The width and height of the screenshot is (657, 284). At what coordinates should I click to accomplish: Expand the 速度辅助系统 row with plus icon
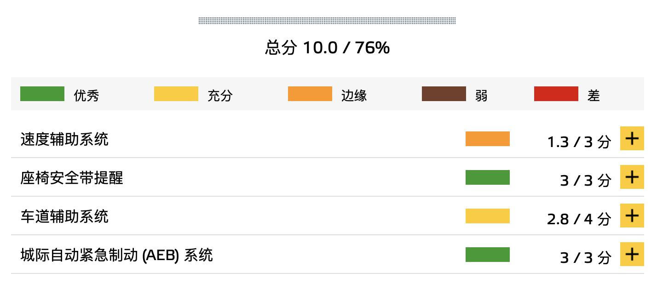[x=632, y=138]
